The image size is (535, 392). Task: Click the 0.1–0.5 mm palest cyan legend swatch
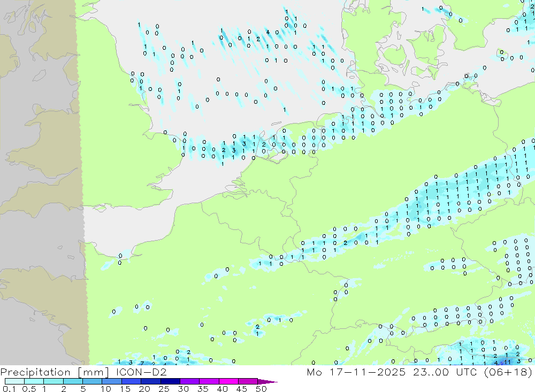pyautogui.click(x=14, y=381)
